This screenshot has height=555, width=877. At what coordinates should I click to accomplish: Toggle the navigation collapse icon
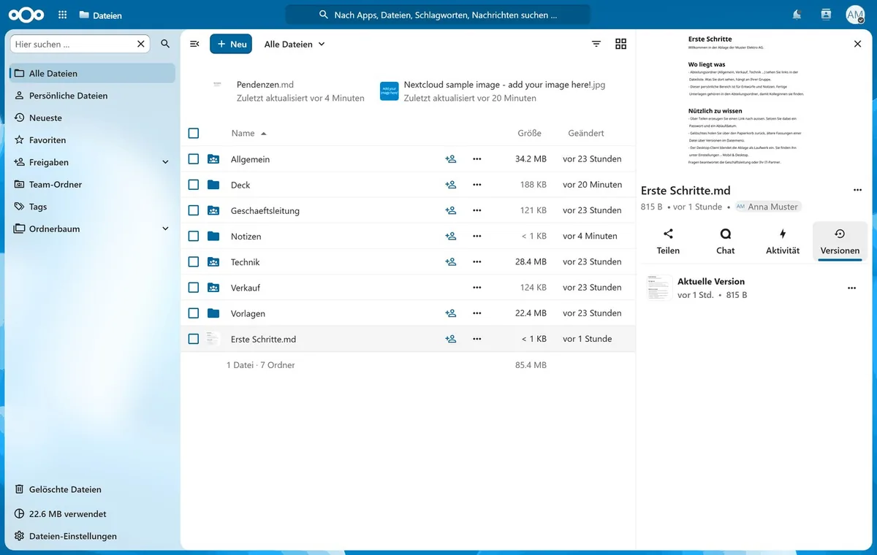click(194, 44)
